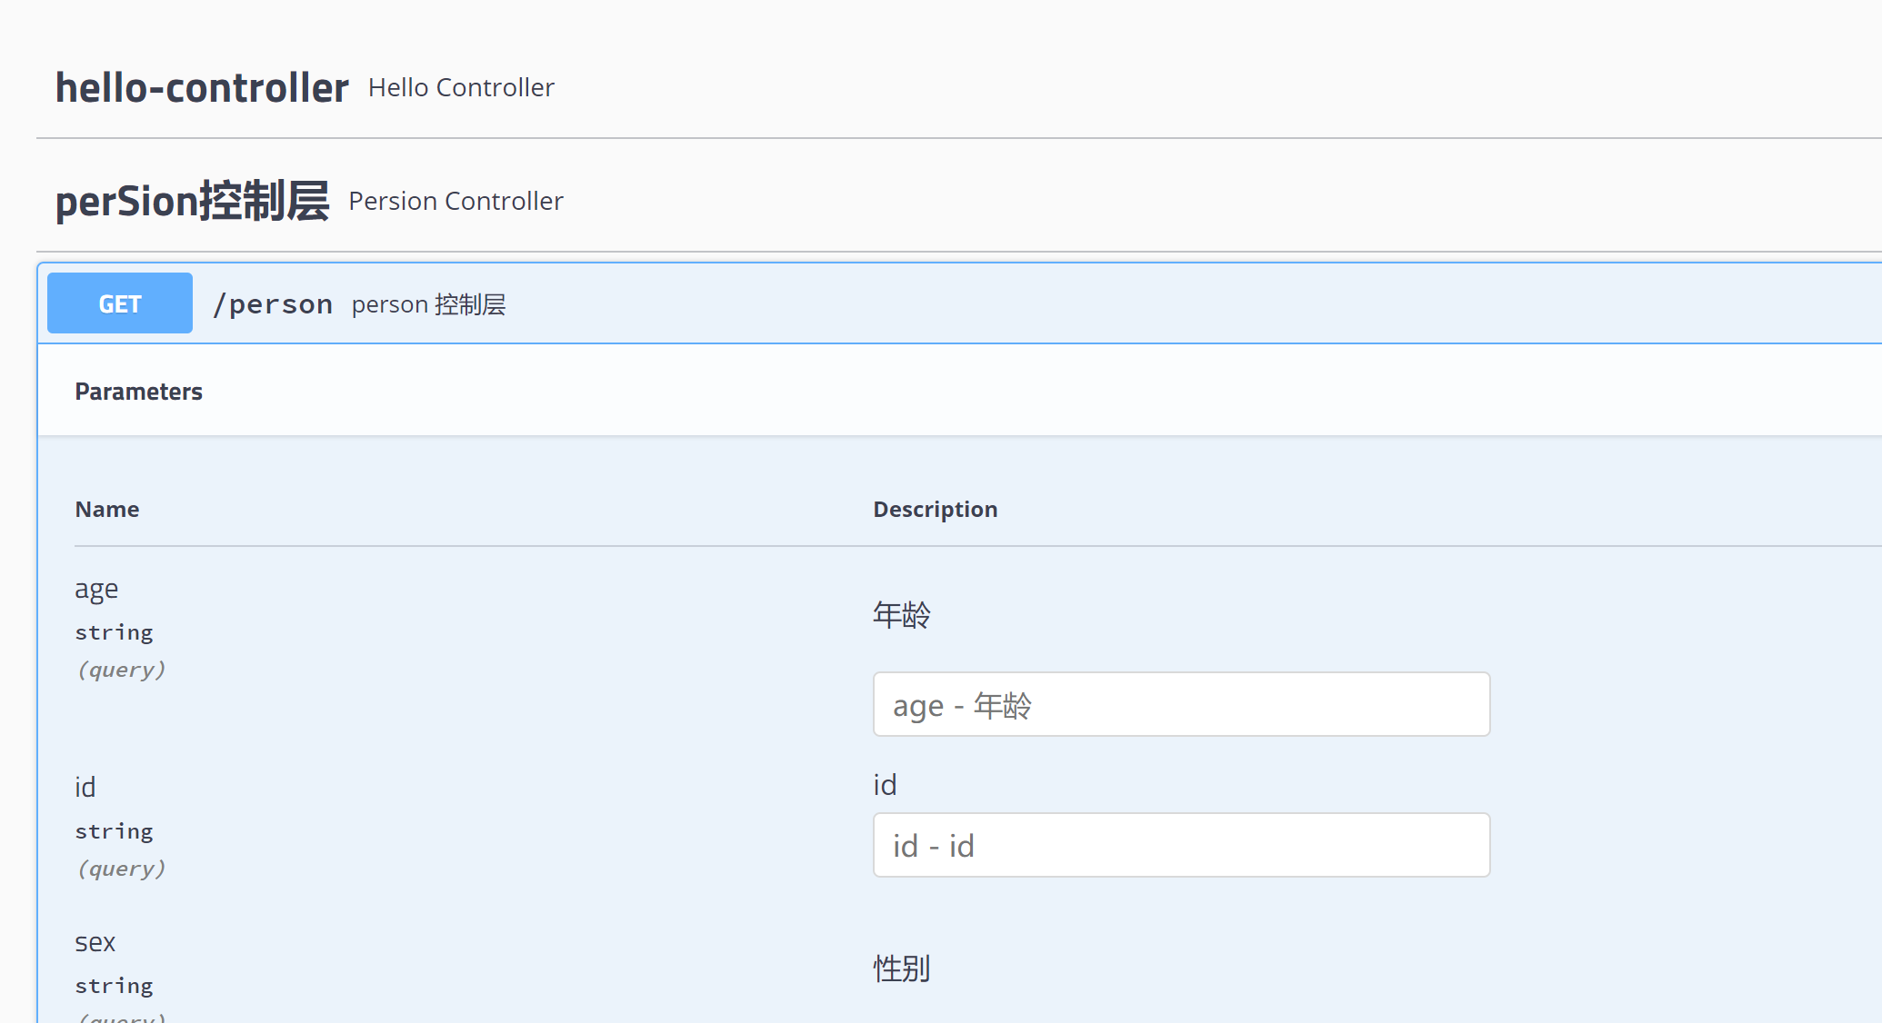Image resolution: width=1882 pixels, height=1023 pixels.
Task: Click the 'person 控制层' summary text
Action: [x=427, y=303]
